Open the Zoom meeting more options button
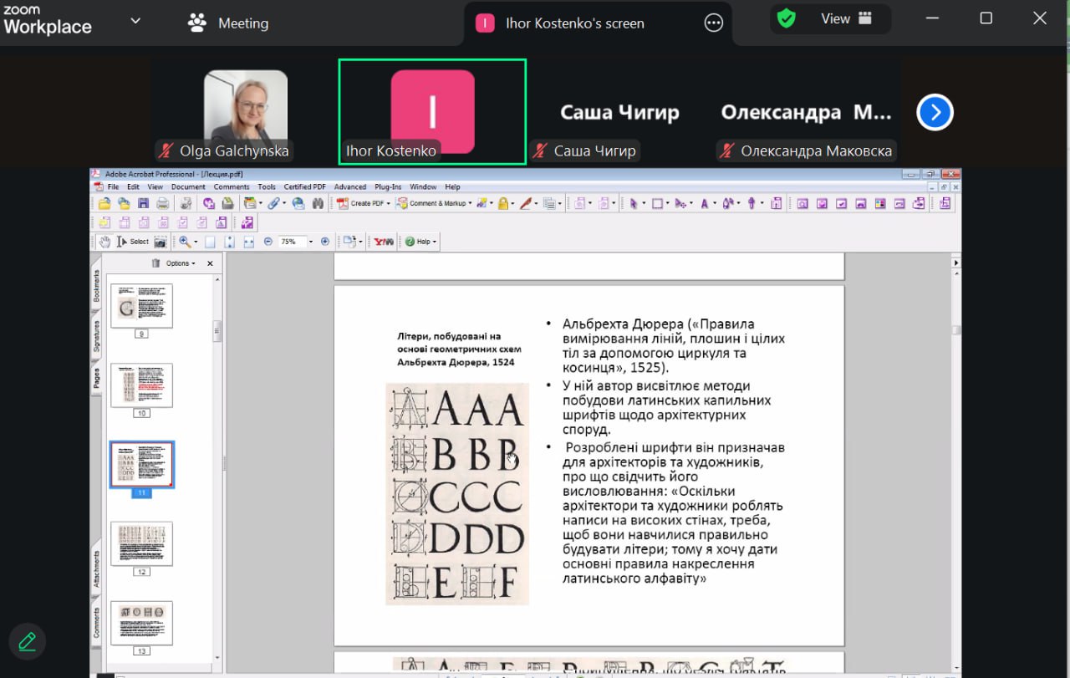The height and width of the screenshot is (678, 1070). [713, 23]
